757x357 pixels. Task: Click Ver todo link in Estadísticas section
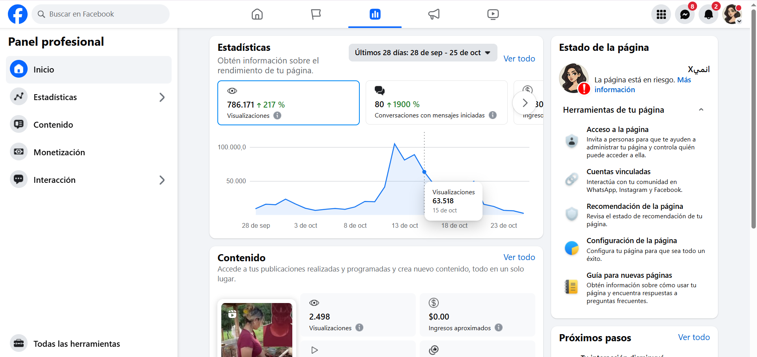pos(519,59)
